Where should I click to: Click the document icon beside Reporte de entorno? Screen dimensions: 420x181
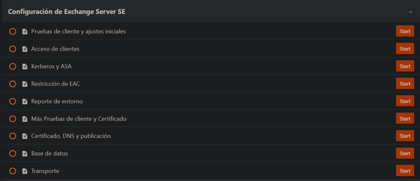tap(25, 101)
